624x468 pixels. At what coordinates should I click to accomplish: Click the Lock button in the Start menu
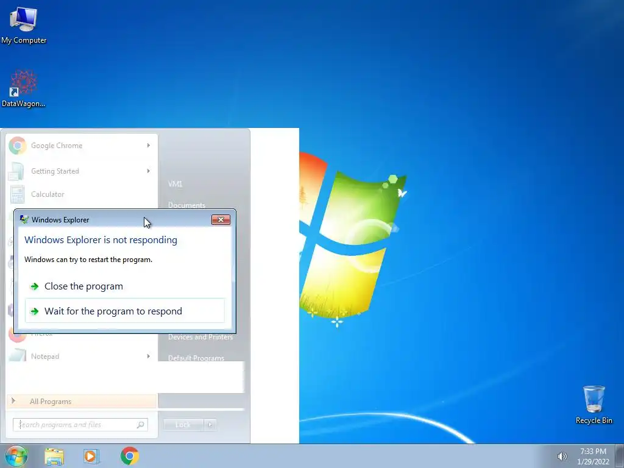point(183,425)
